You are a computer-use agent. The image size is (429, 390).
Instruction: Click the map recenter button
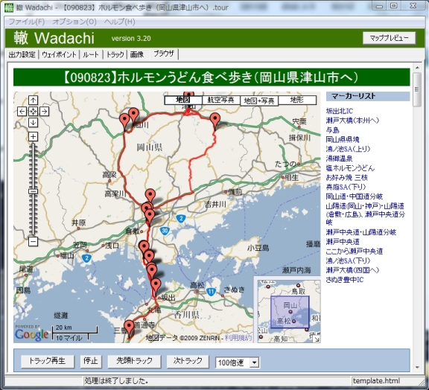coord(33,112)
